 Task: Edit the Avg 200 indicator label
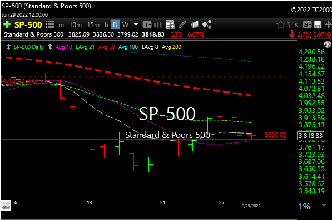(x=171, y=47)
